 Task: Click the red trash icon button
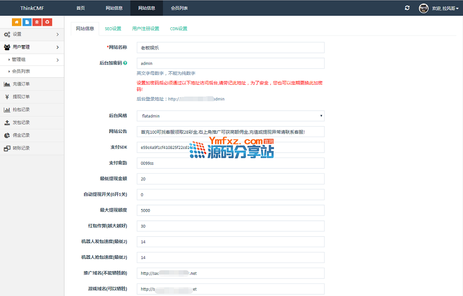point(37,22)
